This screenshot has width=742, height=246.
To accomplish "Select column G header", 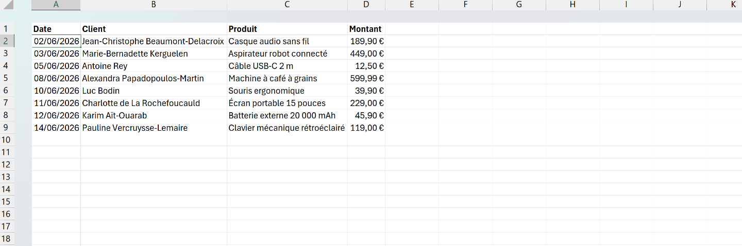I will tap(519, 5).
